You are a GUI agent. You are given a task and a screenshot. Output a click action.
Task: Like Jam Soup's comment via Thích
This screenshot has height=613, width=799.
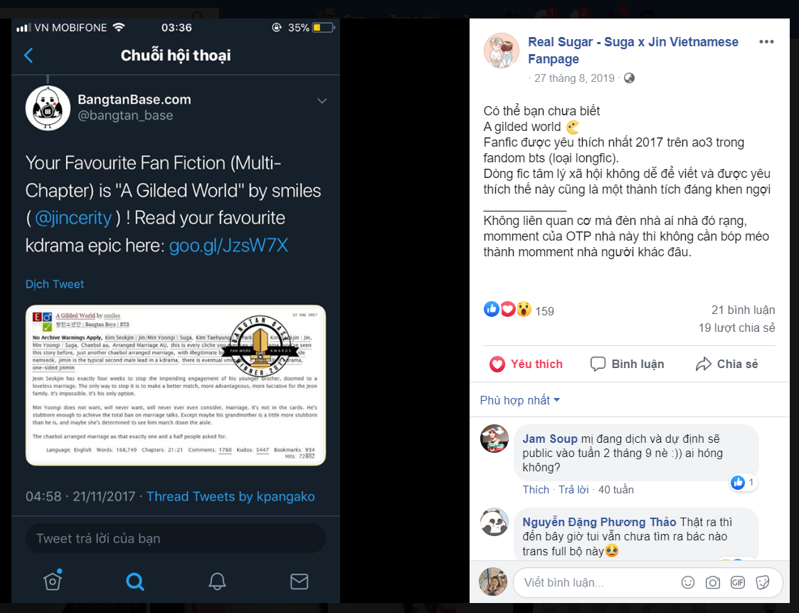[536, 490]
